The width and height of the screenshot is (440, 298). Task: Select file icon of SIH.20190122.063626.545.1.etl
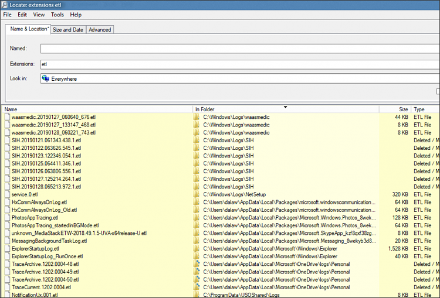(7, 148)
